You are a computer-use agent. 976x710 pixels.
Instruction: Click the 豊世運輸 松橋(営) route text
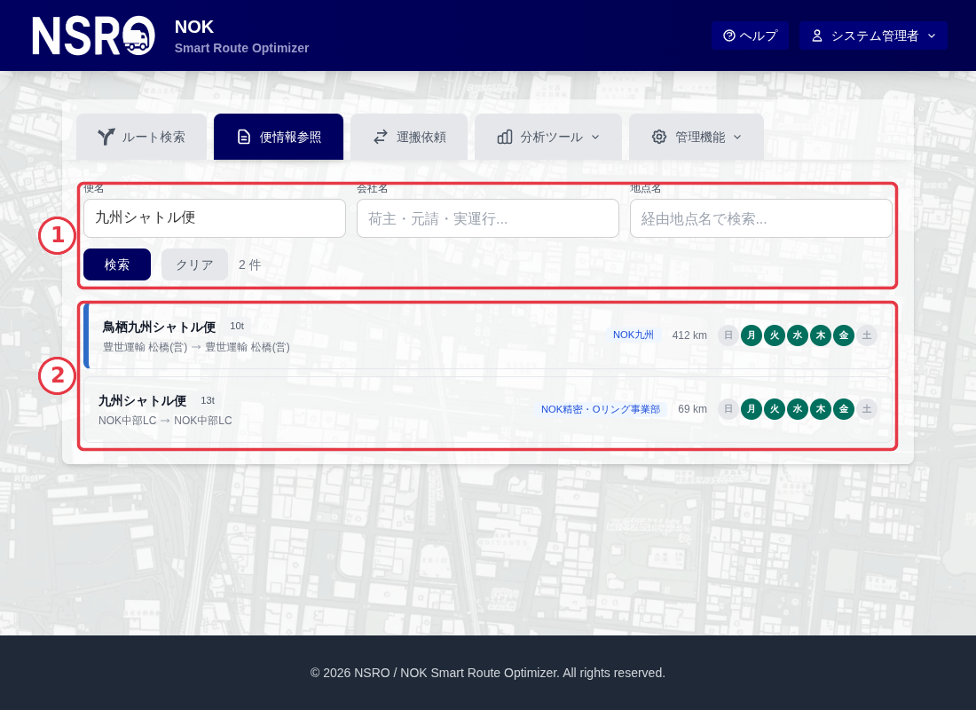pos(196,348)
